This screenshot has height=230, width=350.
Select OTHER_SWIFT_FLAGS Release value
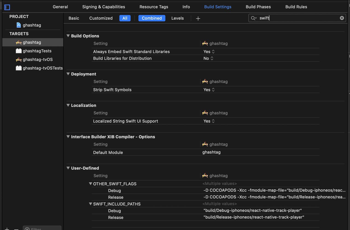click(x=275, y=197)
